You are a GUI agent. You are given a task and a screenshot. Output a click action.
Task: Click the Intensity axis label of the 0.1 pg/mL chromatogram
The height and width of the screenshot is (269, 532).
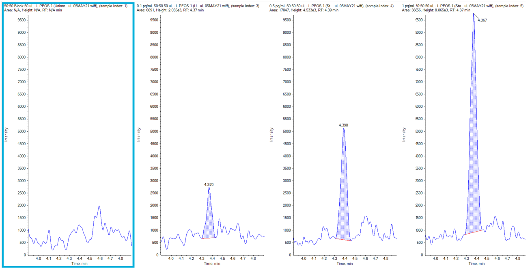coord(139,134)
